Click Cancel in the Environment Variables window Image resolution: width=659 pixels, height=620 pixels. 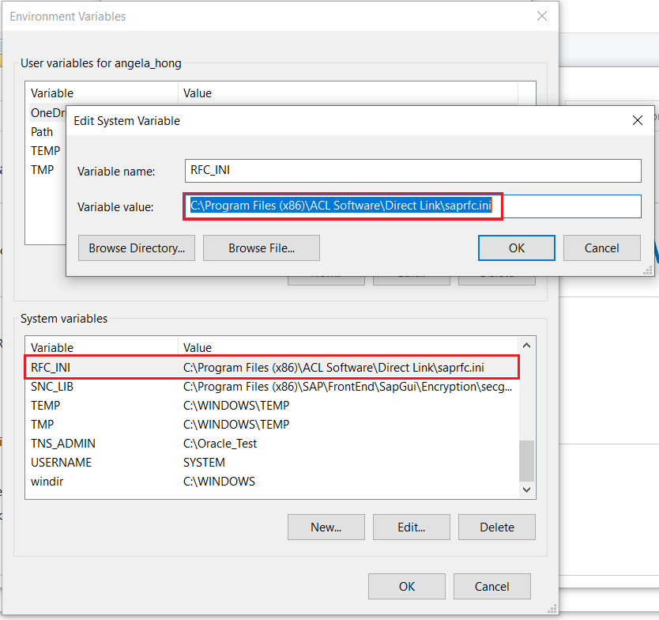pos(491,586)
